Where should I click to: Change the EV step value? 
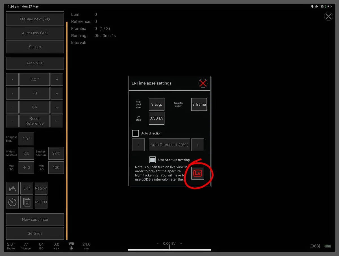[x=157, y=118]
